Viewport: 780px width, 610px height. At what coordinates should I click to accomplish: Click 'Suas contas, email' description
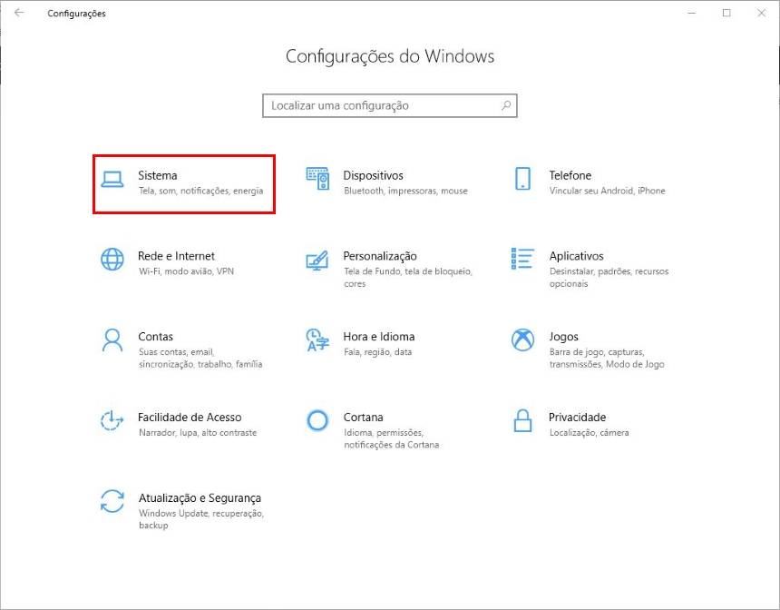coord(176,352)
